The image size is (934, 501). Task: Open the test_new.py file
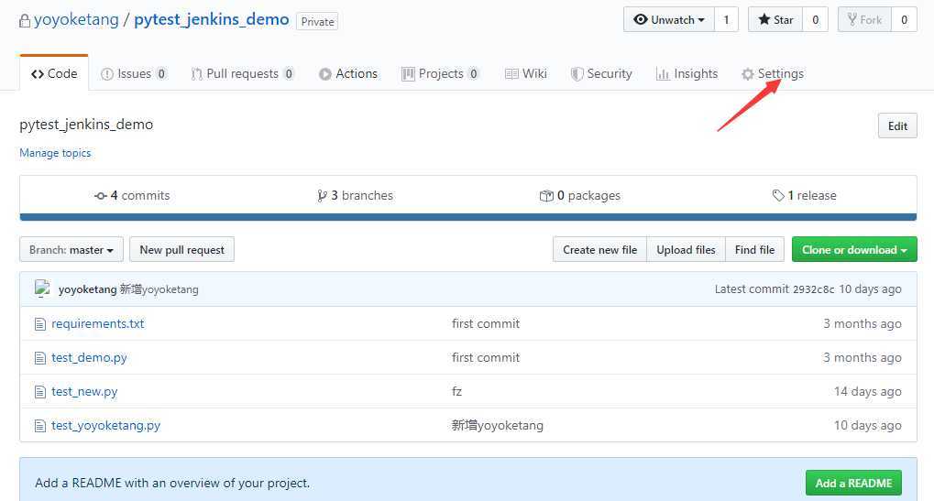point(84,391)
